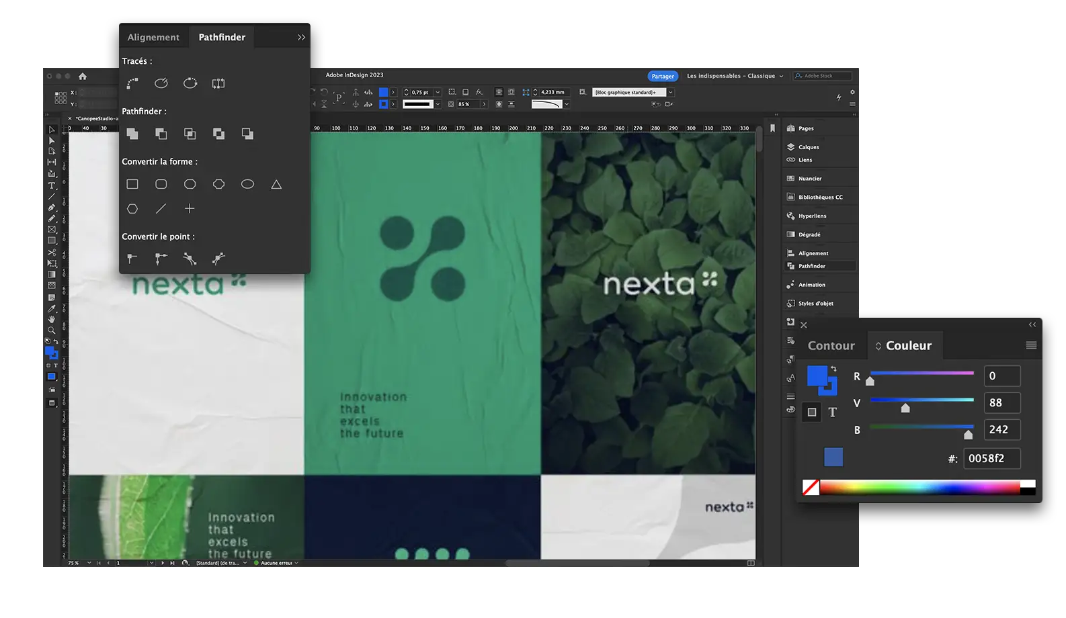Expand the workspace Les indispensables - Classique menu
Image resolution: width=1066 pixels, height=618 pixels.
(x=781, y=77)
